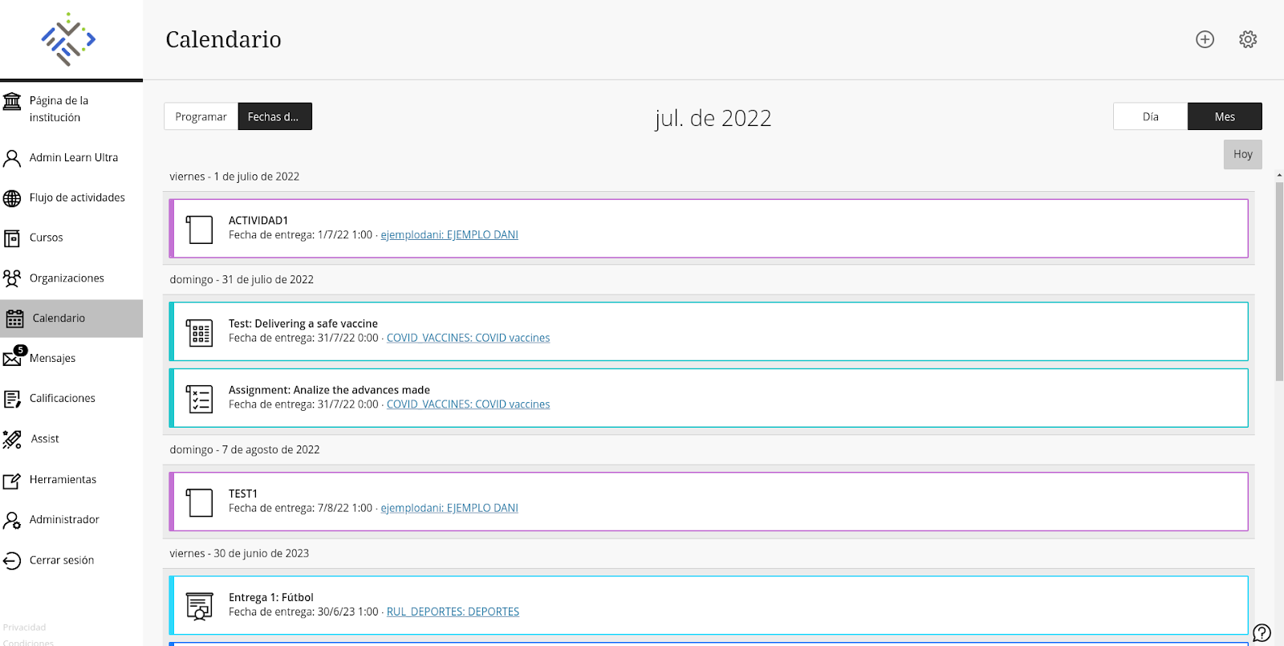
Task: Open calendar settings gear icon
Action: click(x=1248, y=39)
